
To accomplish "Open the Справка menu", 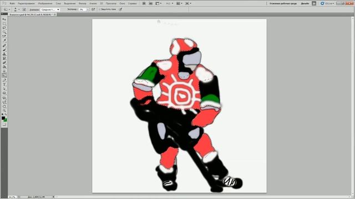I will (132, 3).
